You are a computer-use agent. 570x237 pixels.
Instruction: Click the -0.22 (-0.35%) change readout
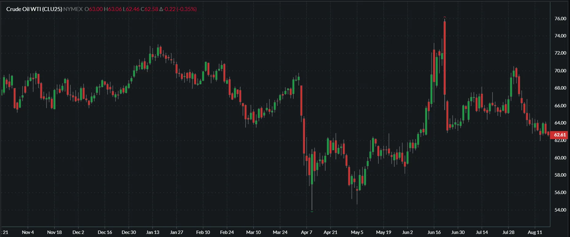click(178, 9)
